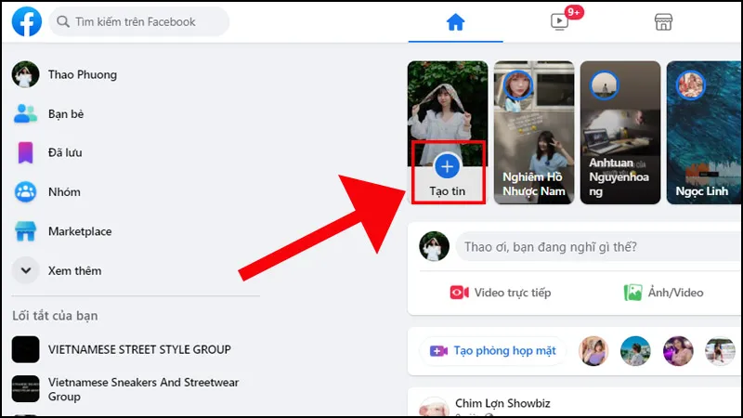Click the plus icon to create story

447,166
